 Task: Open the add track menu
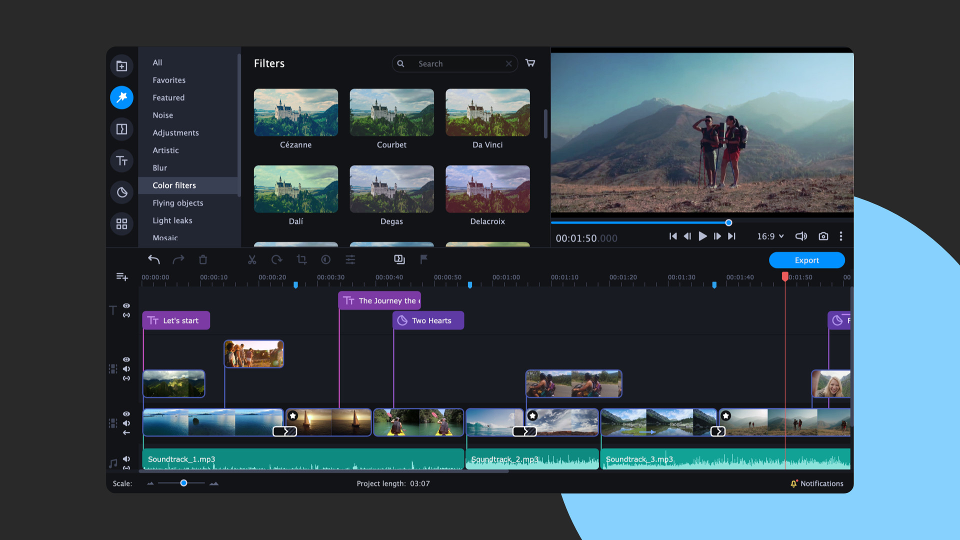[x=122, y=276]
